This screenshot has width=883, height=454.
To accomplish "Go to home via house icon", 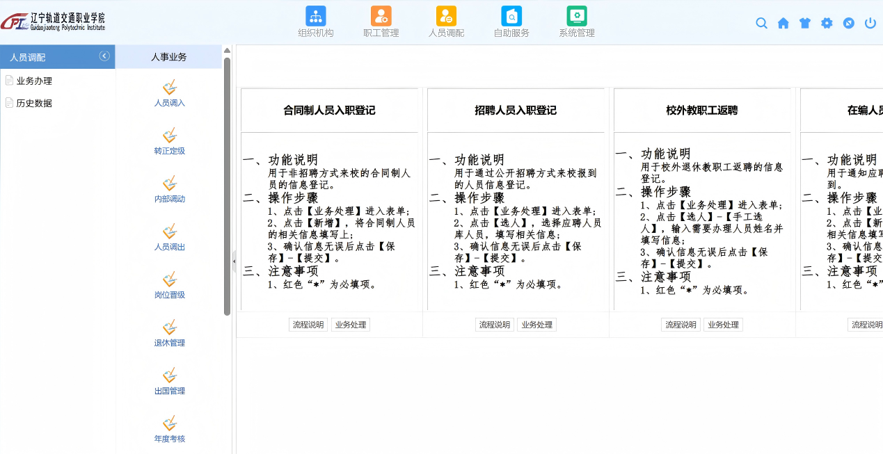I will (783, 23).
